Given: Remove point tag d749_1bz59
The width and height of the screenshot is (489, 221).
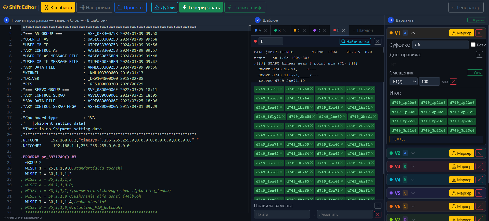Looking at the screenshot, I should [x=281, y=89].
